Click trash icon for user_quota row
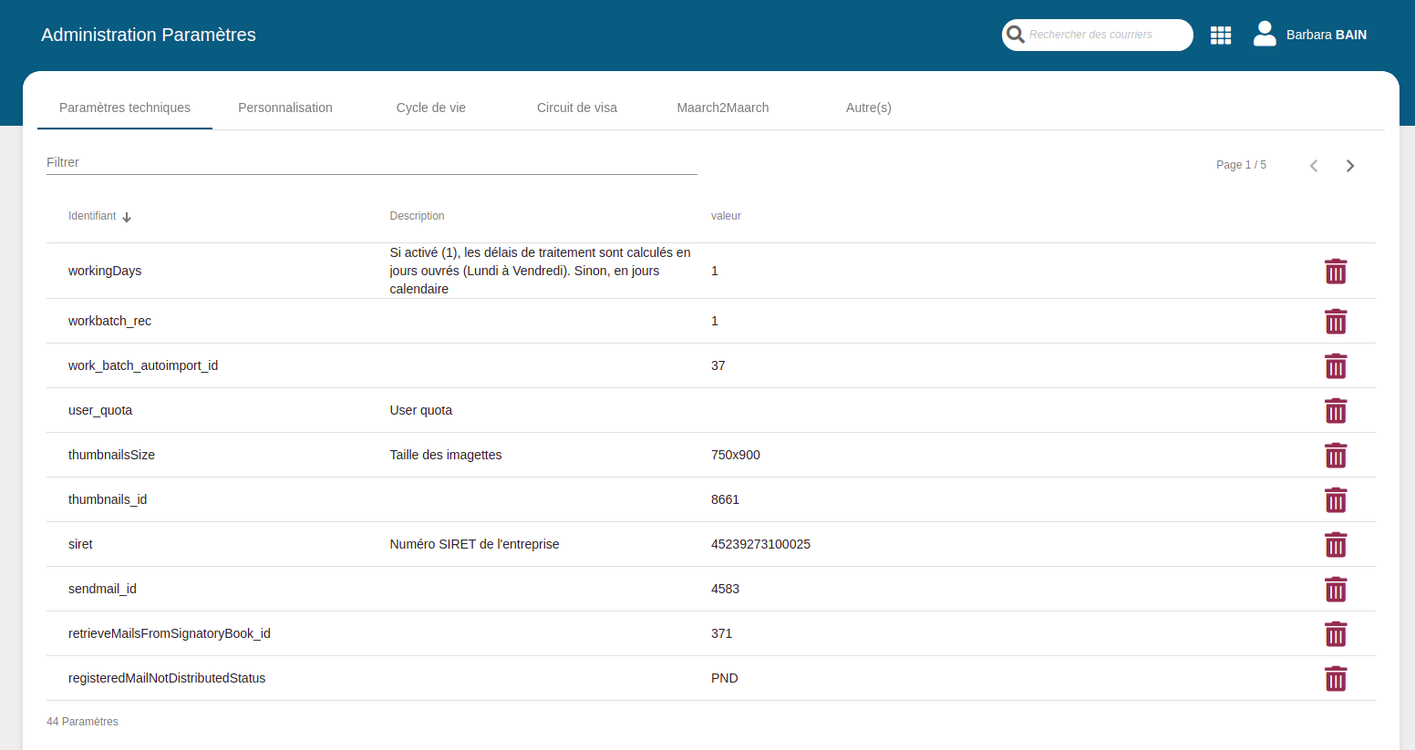This screenshot has width=1415, height=750. click(x=1335, y=411)
